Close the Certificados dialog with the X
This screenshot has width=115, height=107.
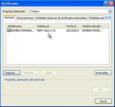coord(111,3)
